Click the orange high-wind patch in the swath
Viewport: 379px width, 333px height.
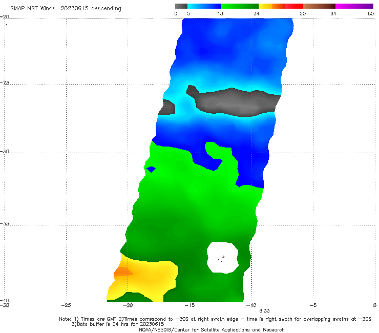pos(123,272)
